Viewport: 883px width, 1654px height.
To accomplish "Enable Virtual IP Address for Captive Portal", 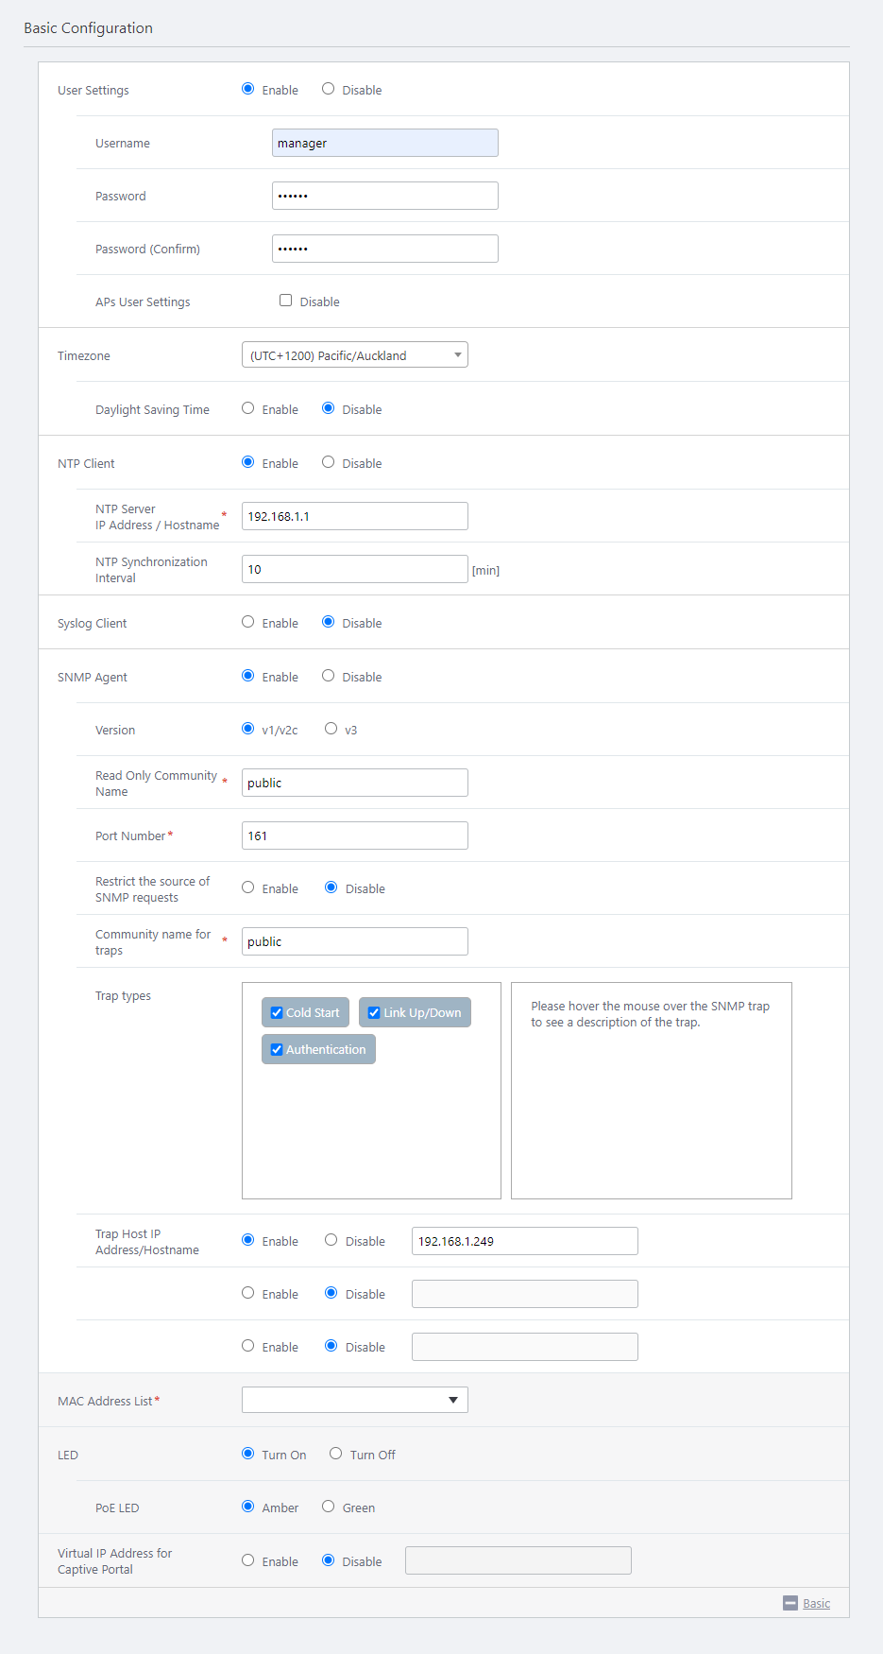I will 247,1560.
